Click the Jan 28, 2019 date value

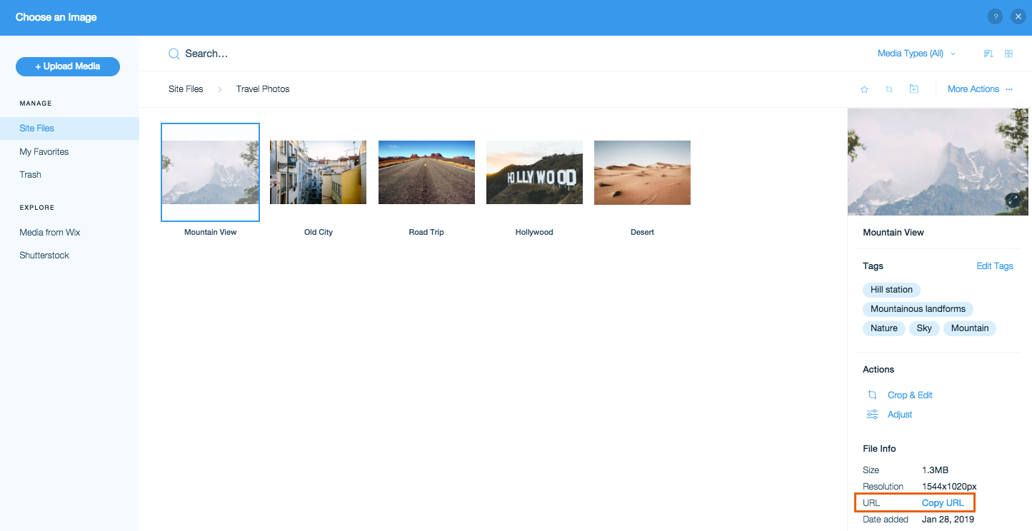point(948,520)
